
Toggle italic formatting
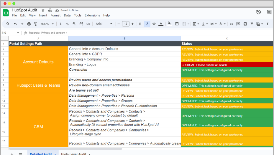coord(147,24)
